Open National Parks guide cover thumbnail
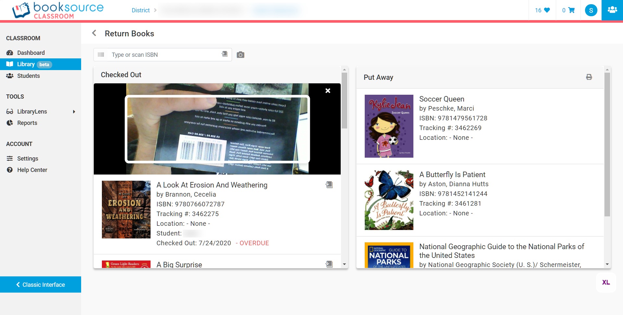This screenshot has height=315, width=623. (389, 255)
